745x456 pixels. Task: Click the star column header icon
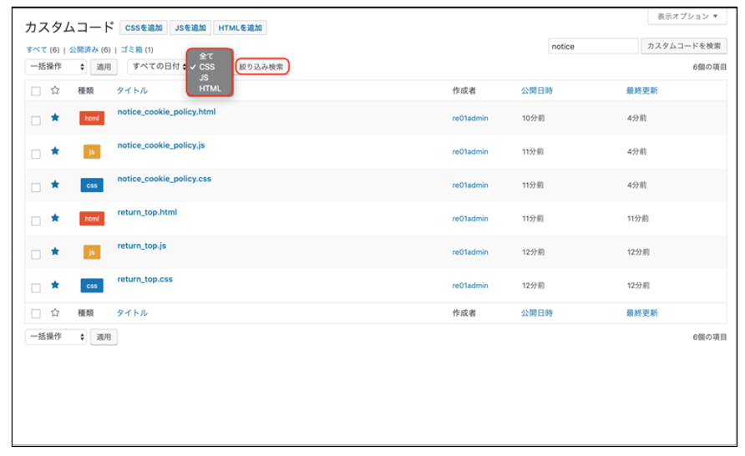(x=55, y=90)
